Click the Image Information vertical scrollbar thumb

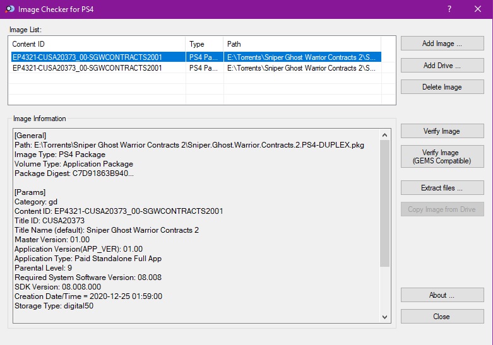point(384,203)
